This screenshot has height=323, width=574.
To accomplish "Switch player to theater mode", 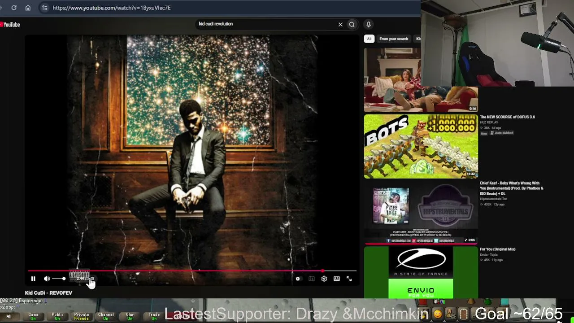I will point(337,279).
